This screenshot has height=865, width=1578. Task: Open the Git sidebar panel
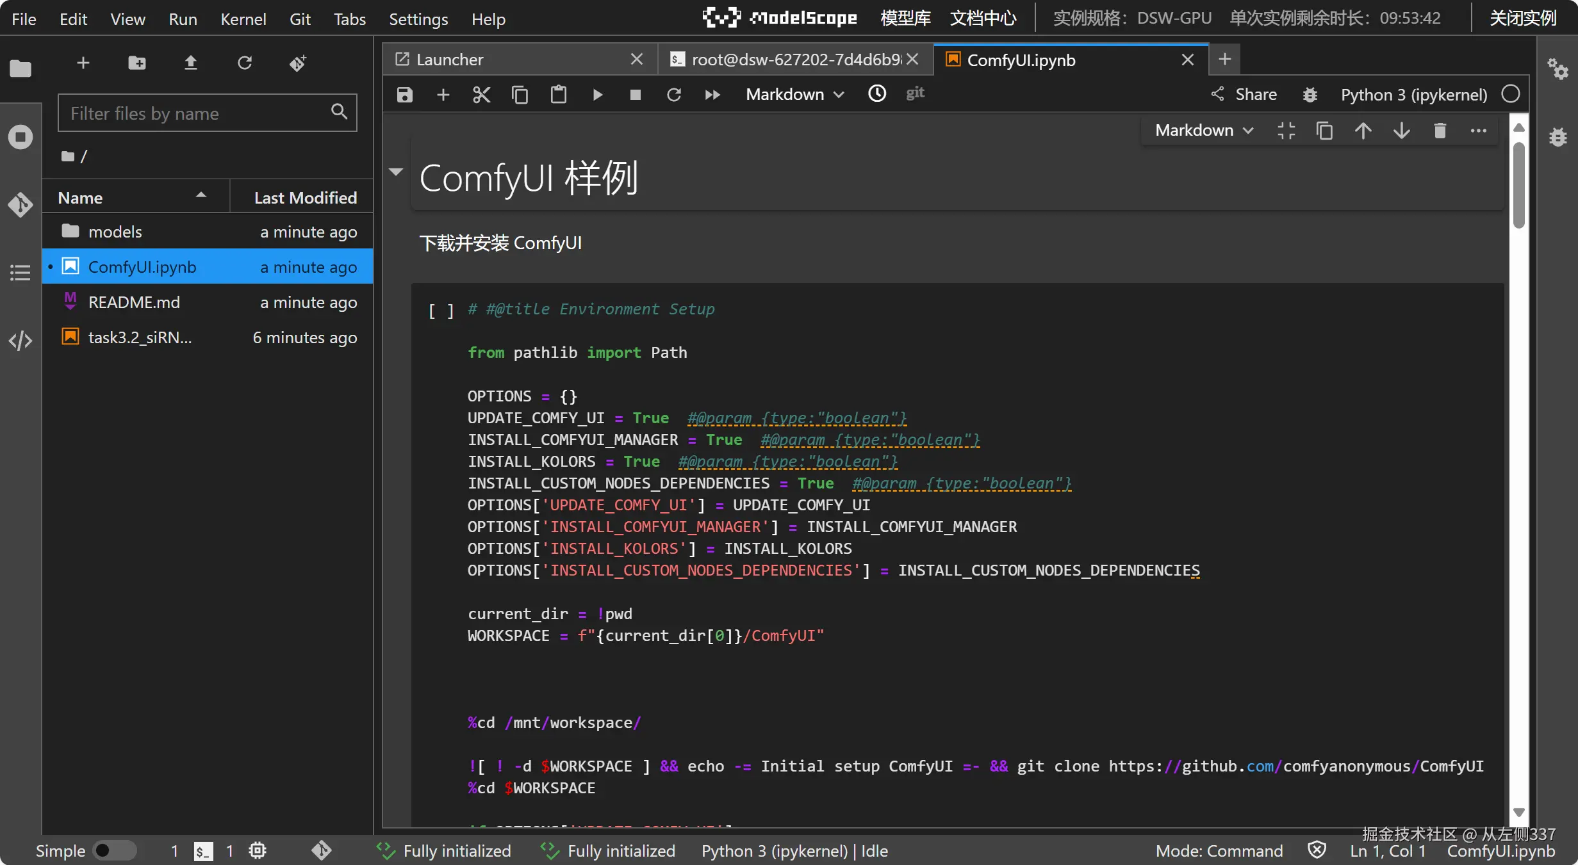pyautogui.click(x=21, y=205)
